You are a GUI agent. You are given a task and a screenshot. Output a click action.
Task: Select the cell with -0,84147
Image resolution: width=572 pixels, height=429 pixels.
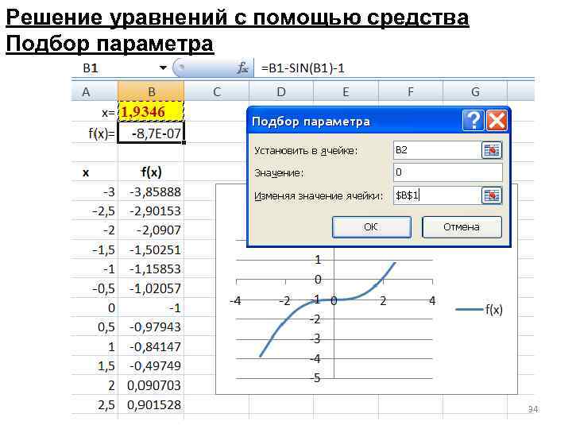151,346
